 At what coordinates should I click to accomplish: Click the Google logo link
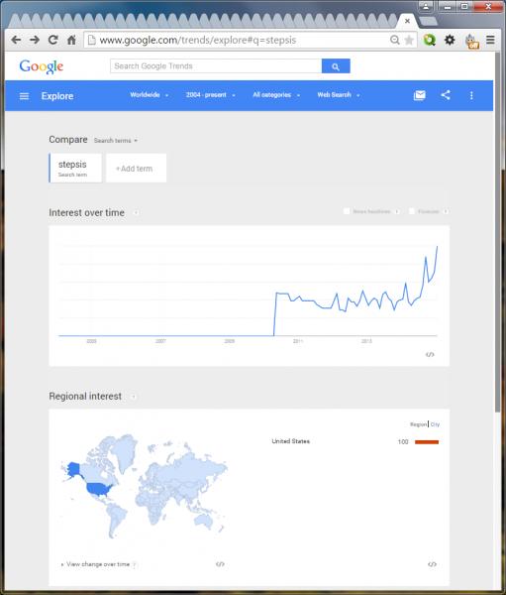pyautogui.click(x=42, y=66)
